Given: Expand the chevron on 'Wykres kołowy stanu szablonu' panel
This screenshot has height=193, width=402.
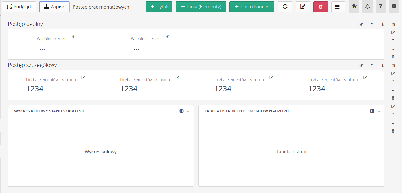Looking at the screenshot, I should click(188, 112).
